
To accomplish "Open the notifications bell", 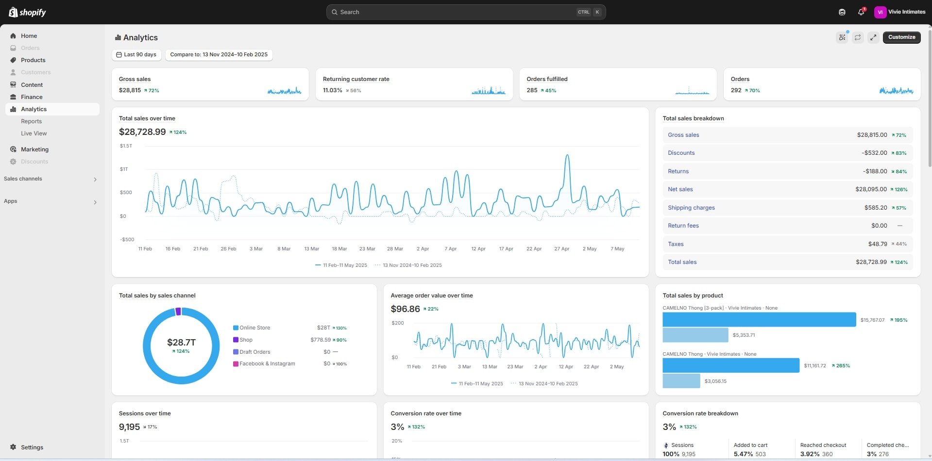I will click(x=861, y=12).
